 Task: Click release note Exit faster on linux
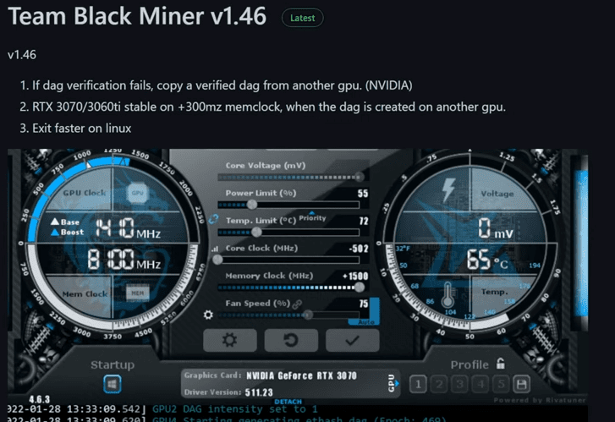(81, 129)
